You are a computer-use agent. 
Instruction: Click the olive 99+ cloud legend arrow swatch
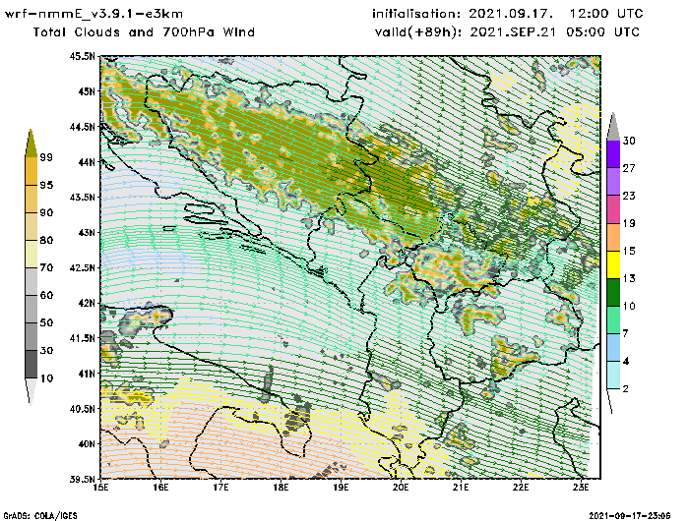tap(31, 144)
